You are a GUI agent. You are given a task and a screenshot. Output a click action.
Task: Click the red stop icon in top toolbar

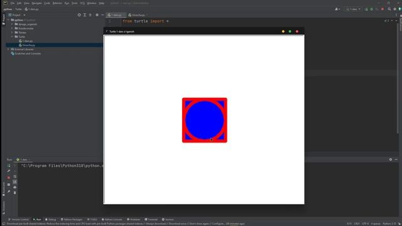click(383, 9)
